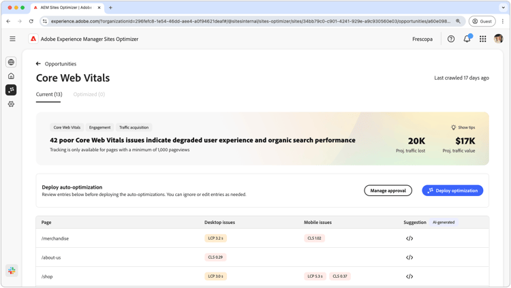The width and height of the screenshot is (511, 288).
Task: View code suggestion for /shop
Action: pyautogui.click(x=409, y=276)
